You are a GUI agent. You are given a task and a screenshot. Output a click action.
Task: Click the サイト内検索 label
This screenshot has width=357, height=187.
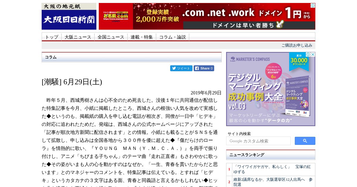(239, 134)
